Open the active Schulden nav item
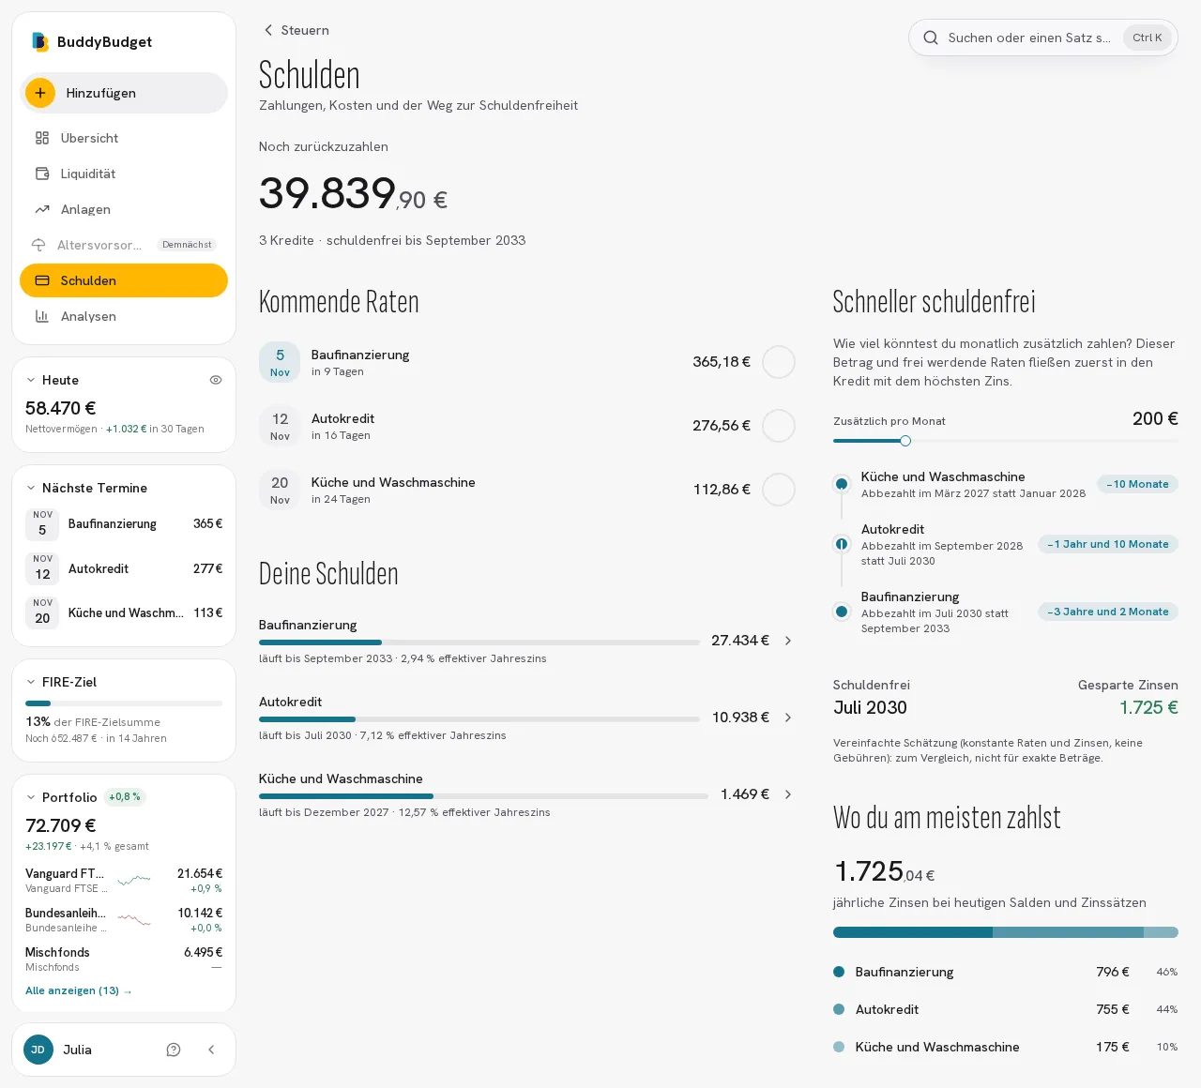The image size is (1201, 1088). 124,280
